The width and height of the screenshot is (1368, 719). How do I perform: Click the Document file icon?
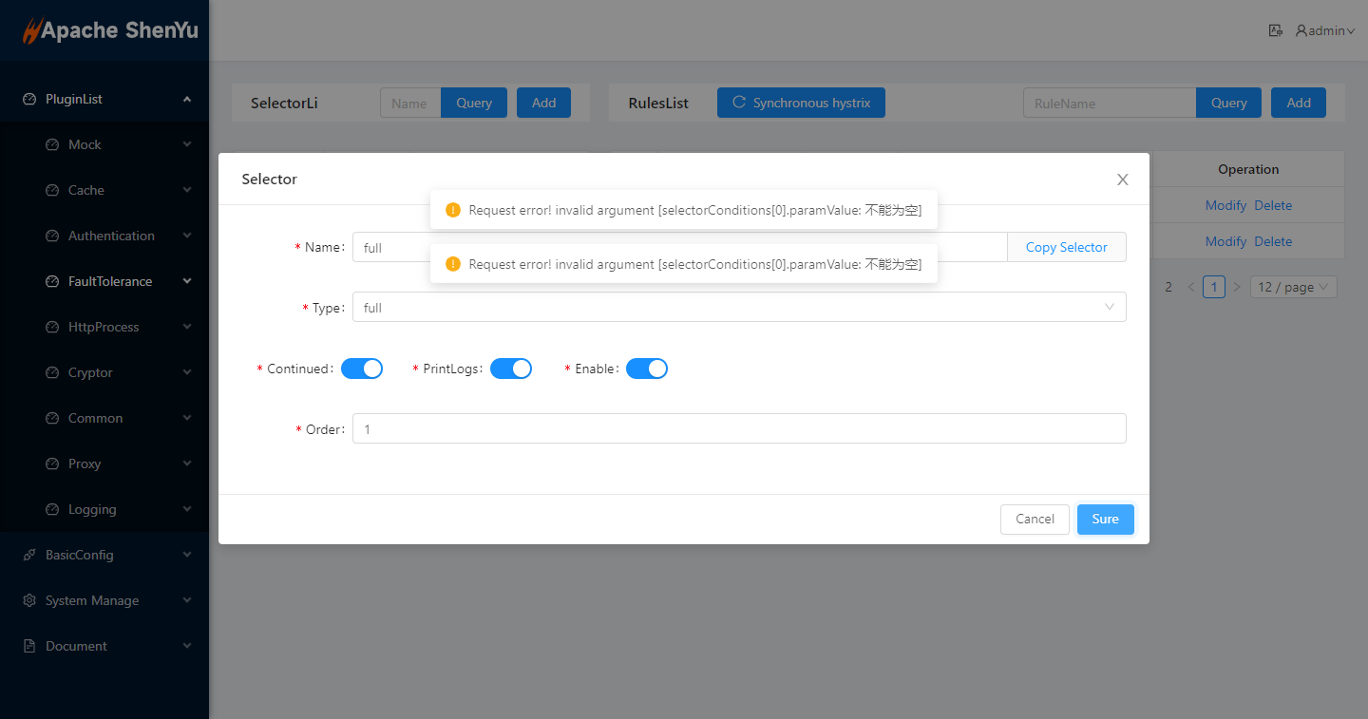coord(29,646)
